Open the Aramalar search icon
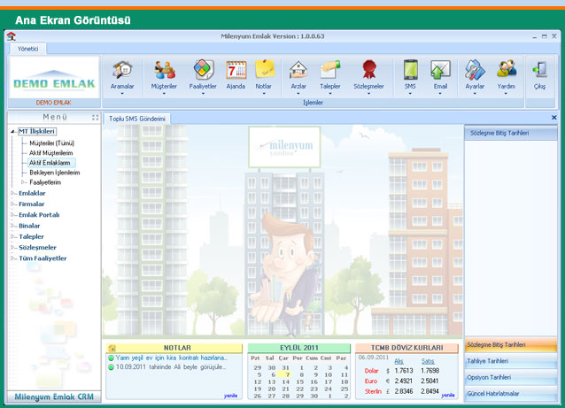 (x=122, y=70)
